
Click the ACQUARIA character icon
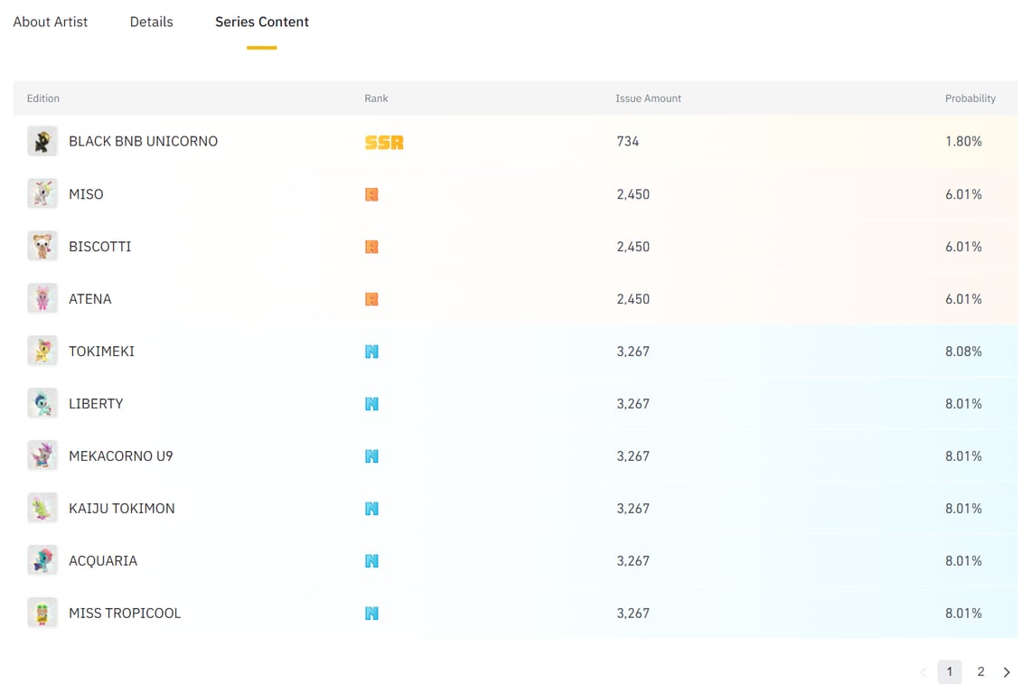42,560
